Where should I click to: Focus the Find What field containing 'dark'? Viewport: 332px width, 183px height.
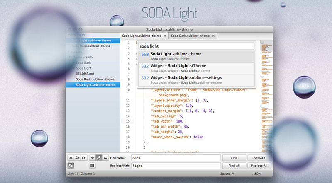tap(176, 158)
